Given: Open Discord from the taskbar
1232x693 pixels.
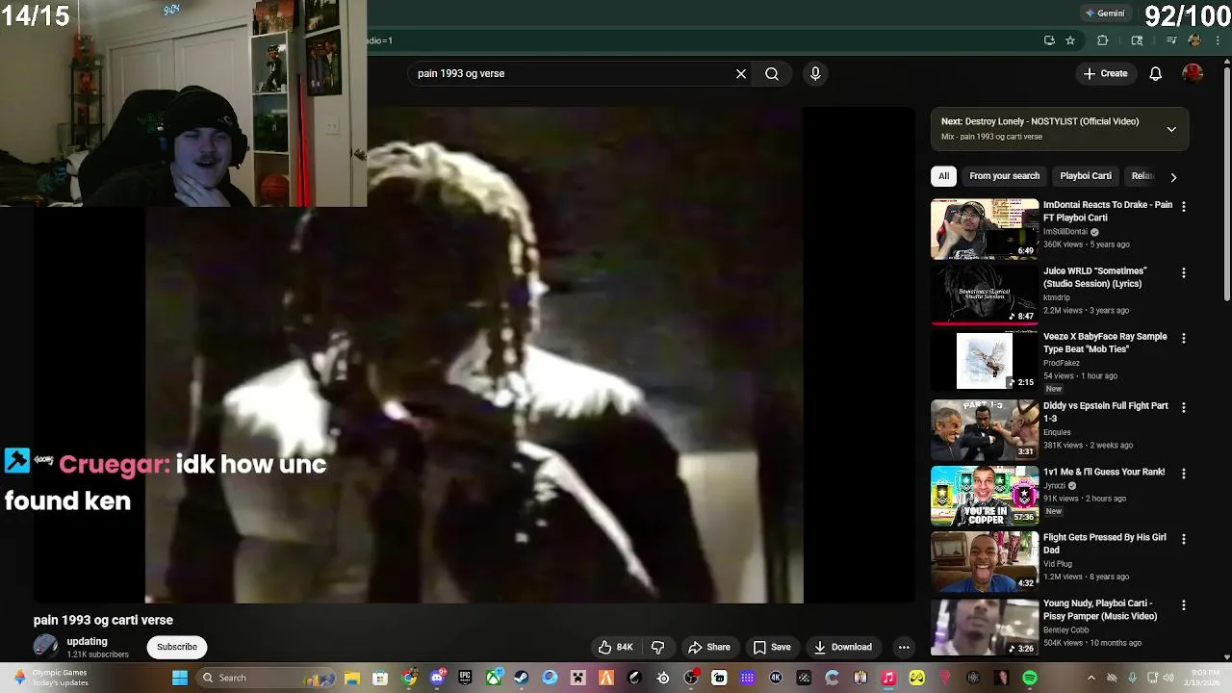Looking at the screenshot, I should [438, 678].
